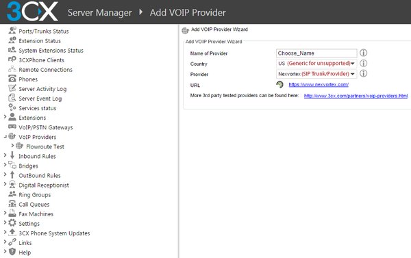The image size is (411, 258).
Task: Click the Fax Machines icon
Action: coord(12,214)
